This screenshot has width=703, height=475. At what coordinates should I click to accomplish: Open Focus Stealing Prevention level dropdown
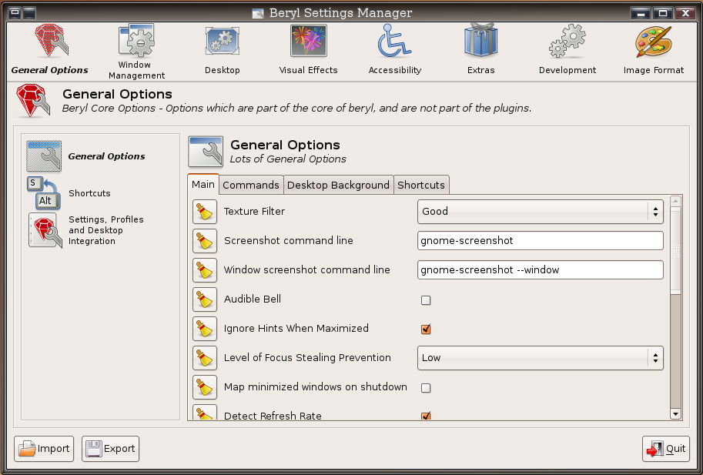pos(541,357)
